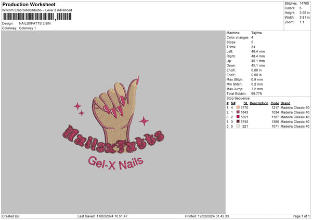The height and width of the screenshot is (220, 312).
Task: Click design name 'NAILSXFATTS 3,8IN'
Action: 35,23
